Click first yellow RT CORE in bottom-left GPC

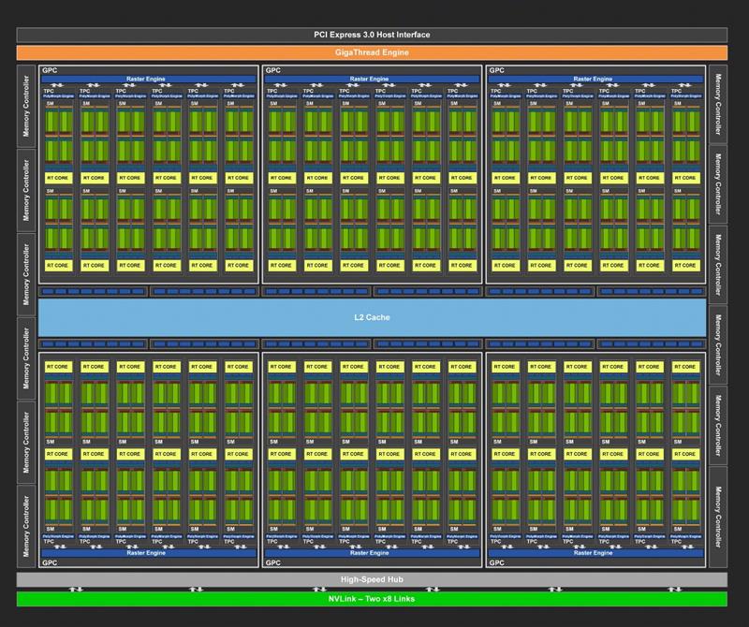57,366
